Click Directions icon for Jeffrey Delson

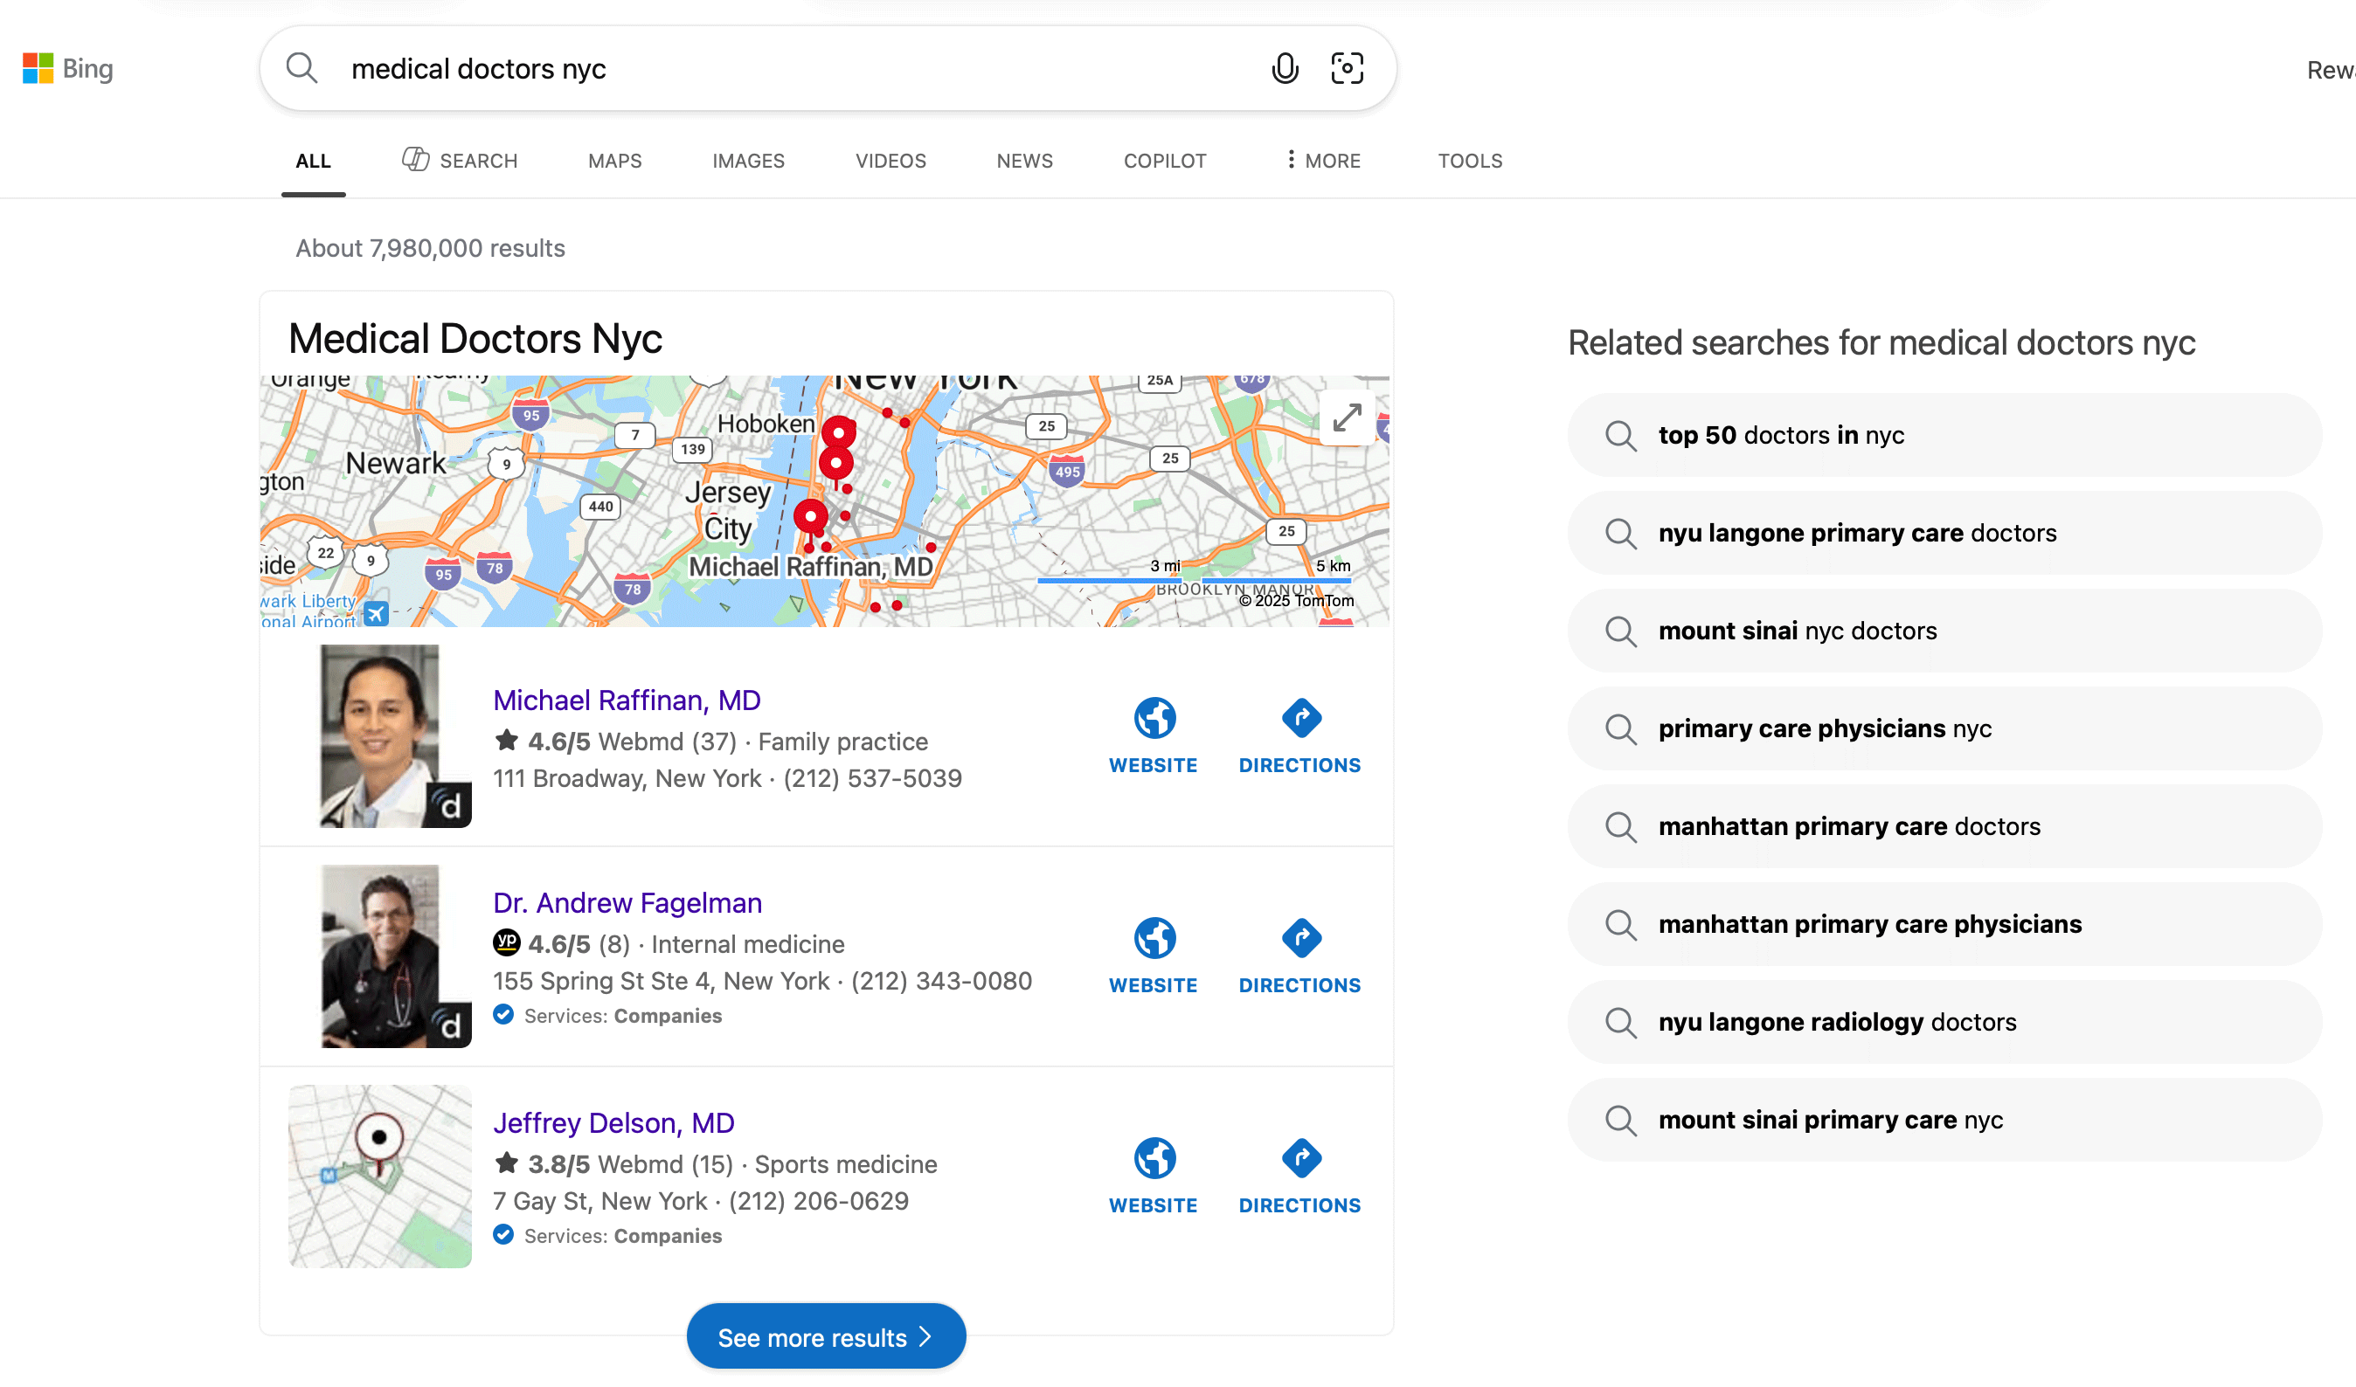pos(1299,1159)
